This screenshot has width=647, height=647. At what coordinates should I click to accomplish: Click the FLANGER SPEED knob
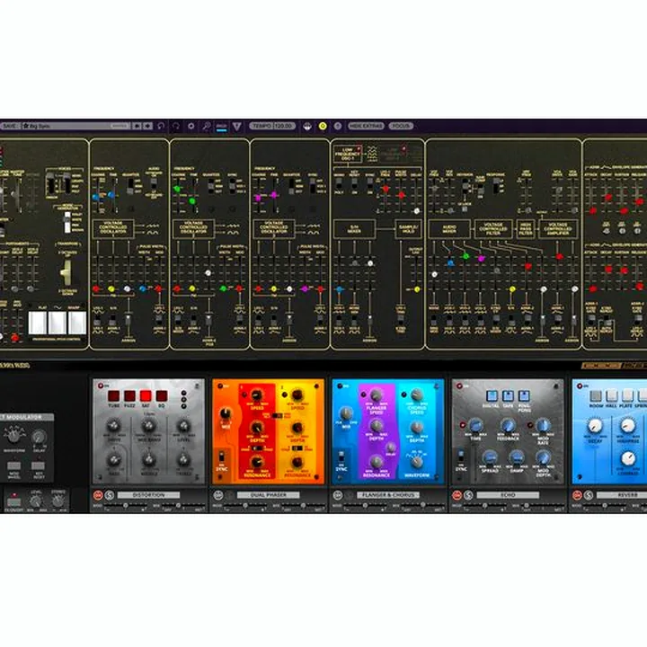pyautogui.click(x=376, y=395)
